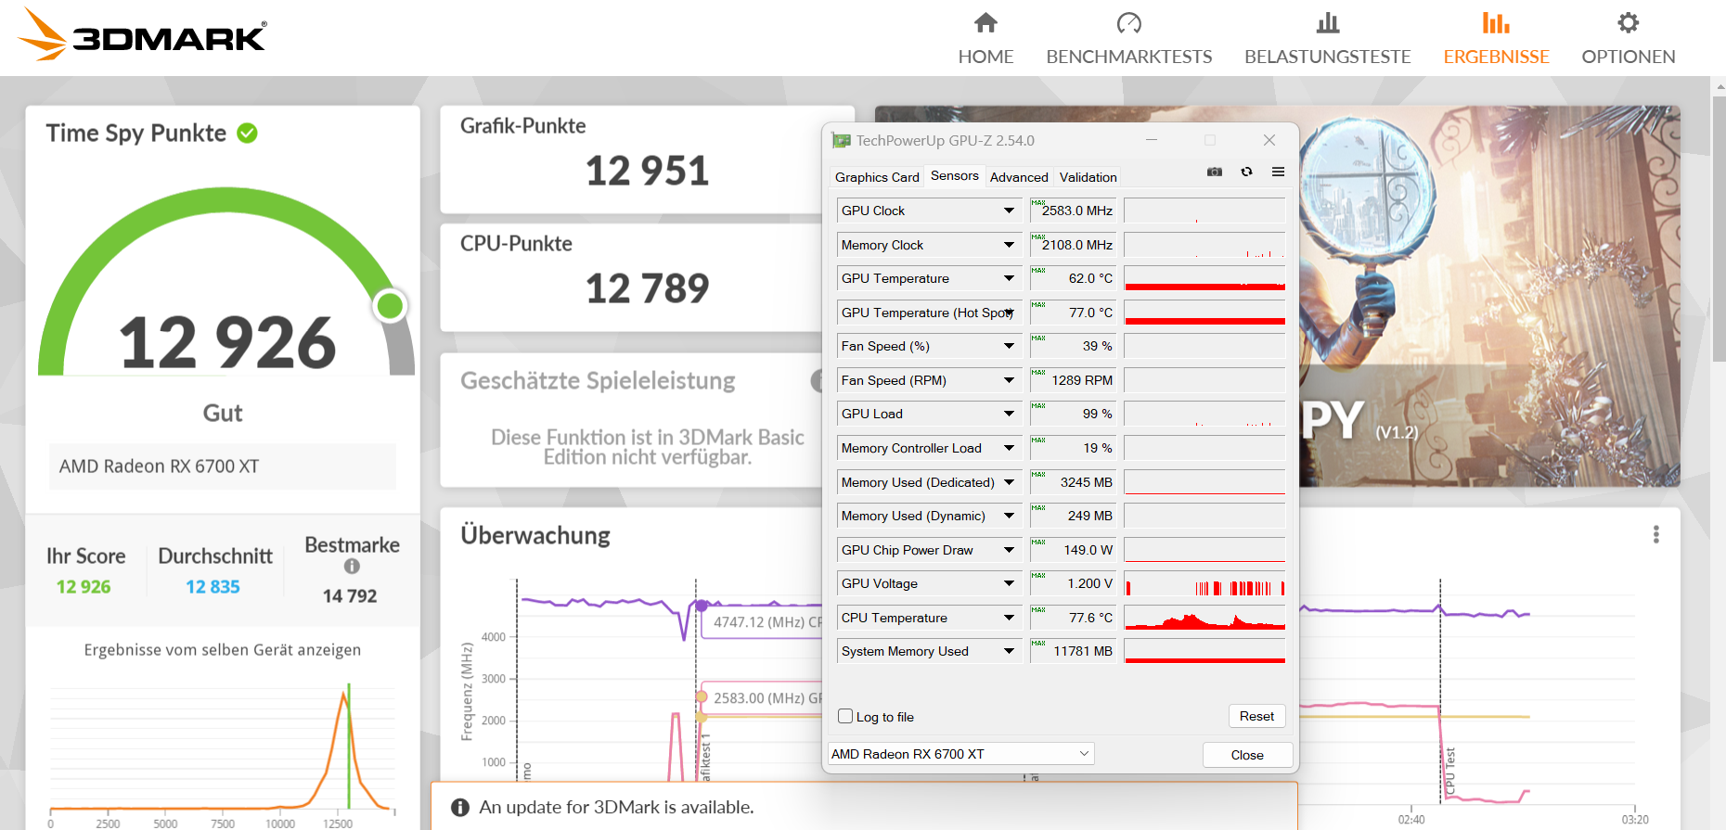Open BELASTUNGSTESTE in 3DMark navigation
The height and width of the screenshot is (830, 1726).
point(1328,57)
